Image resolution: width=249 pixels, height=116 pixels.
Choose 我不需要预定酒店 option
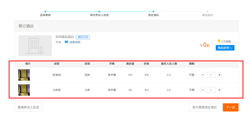[x=204, y=107]
